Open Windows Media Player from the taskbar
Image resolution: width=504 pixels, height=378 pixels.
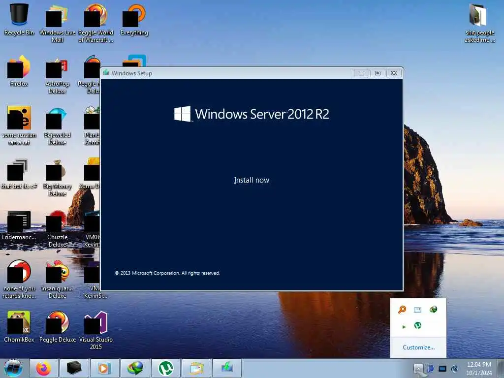point(104,368)
